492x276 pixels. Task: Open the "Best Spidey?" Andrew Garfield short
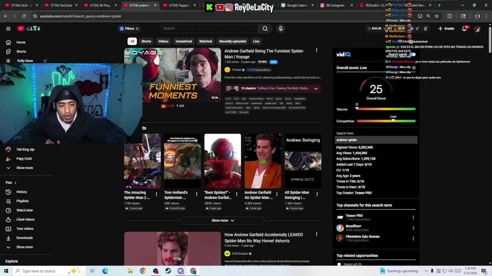point(223,161)
